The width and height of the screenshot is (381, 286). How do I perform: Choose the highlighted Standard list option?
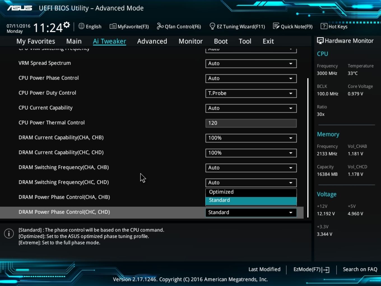[251, 200]
